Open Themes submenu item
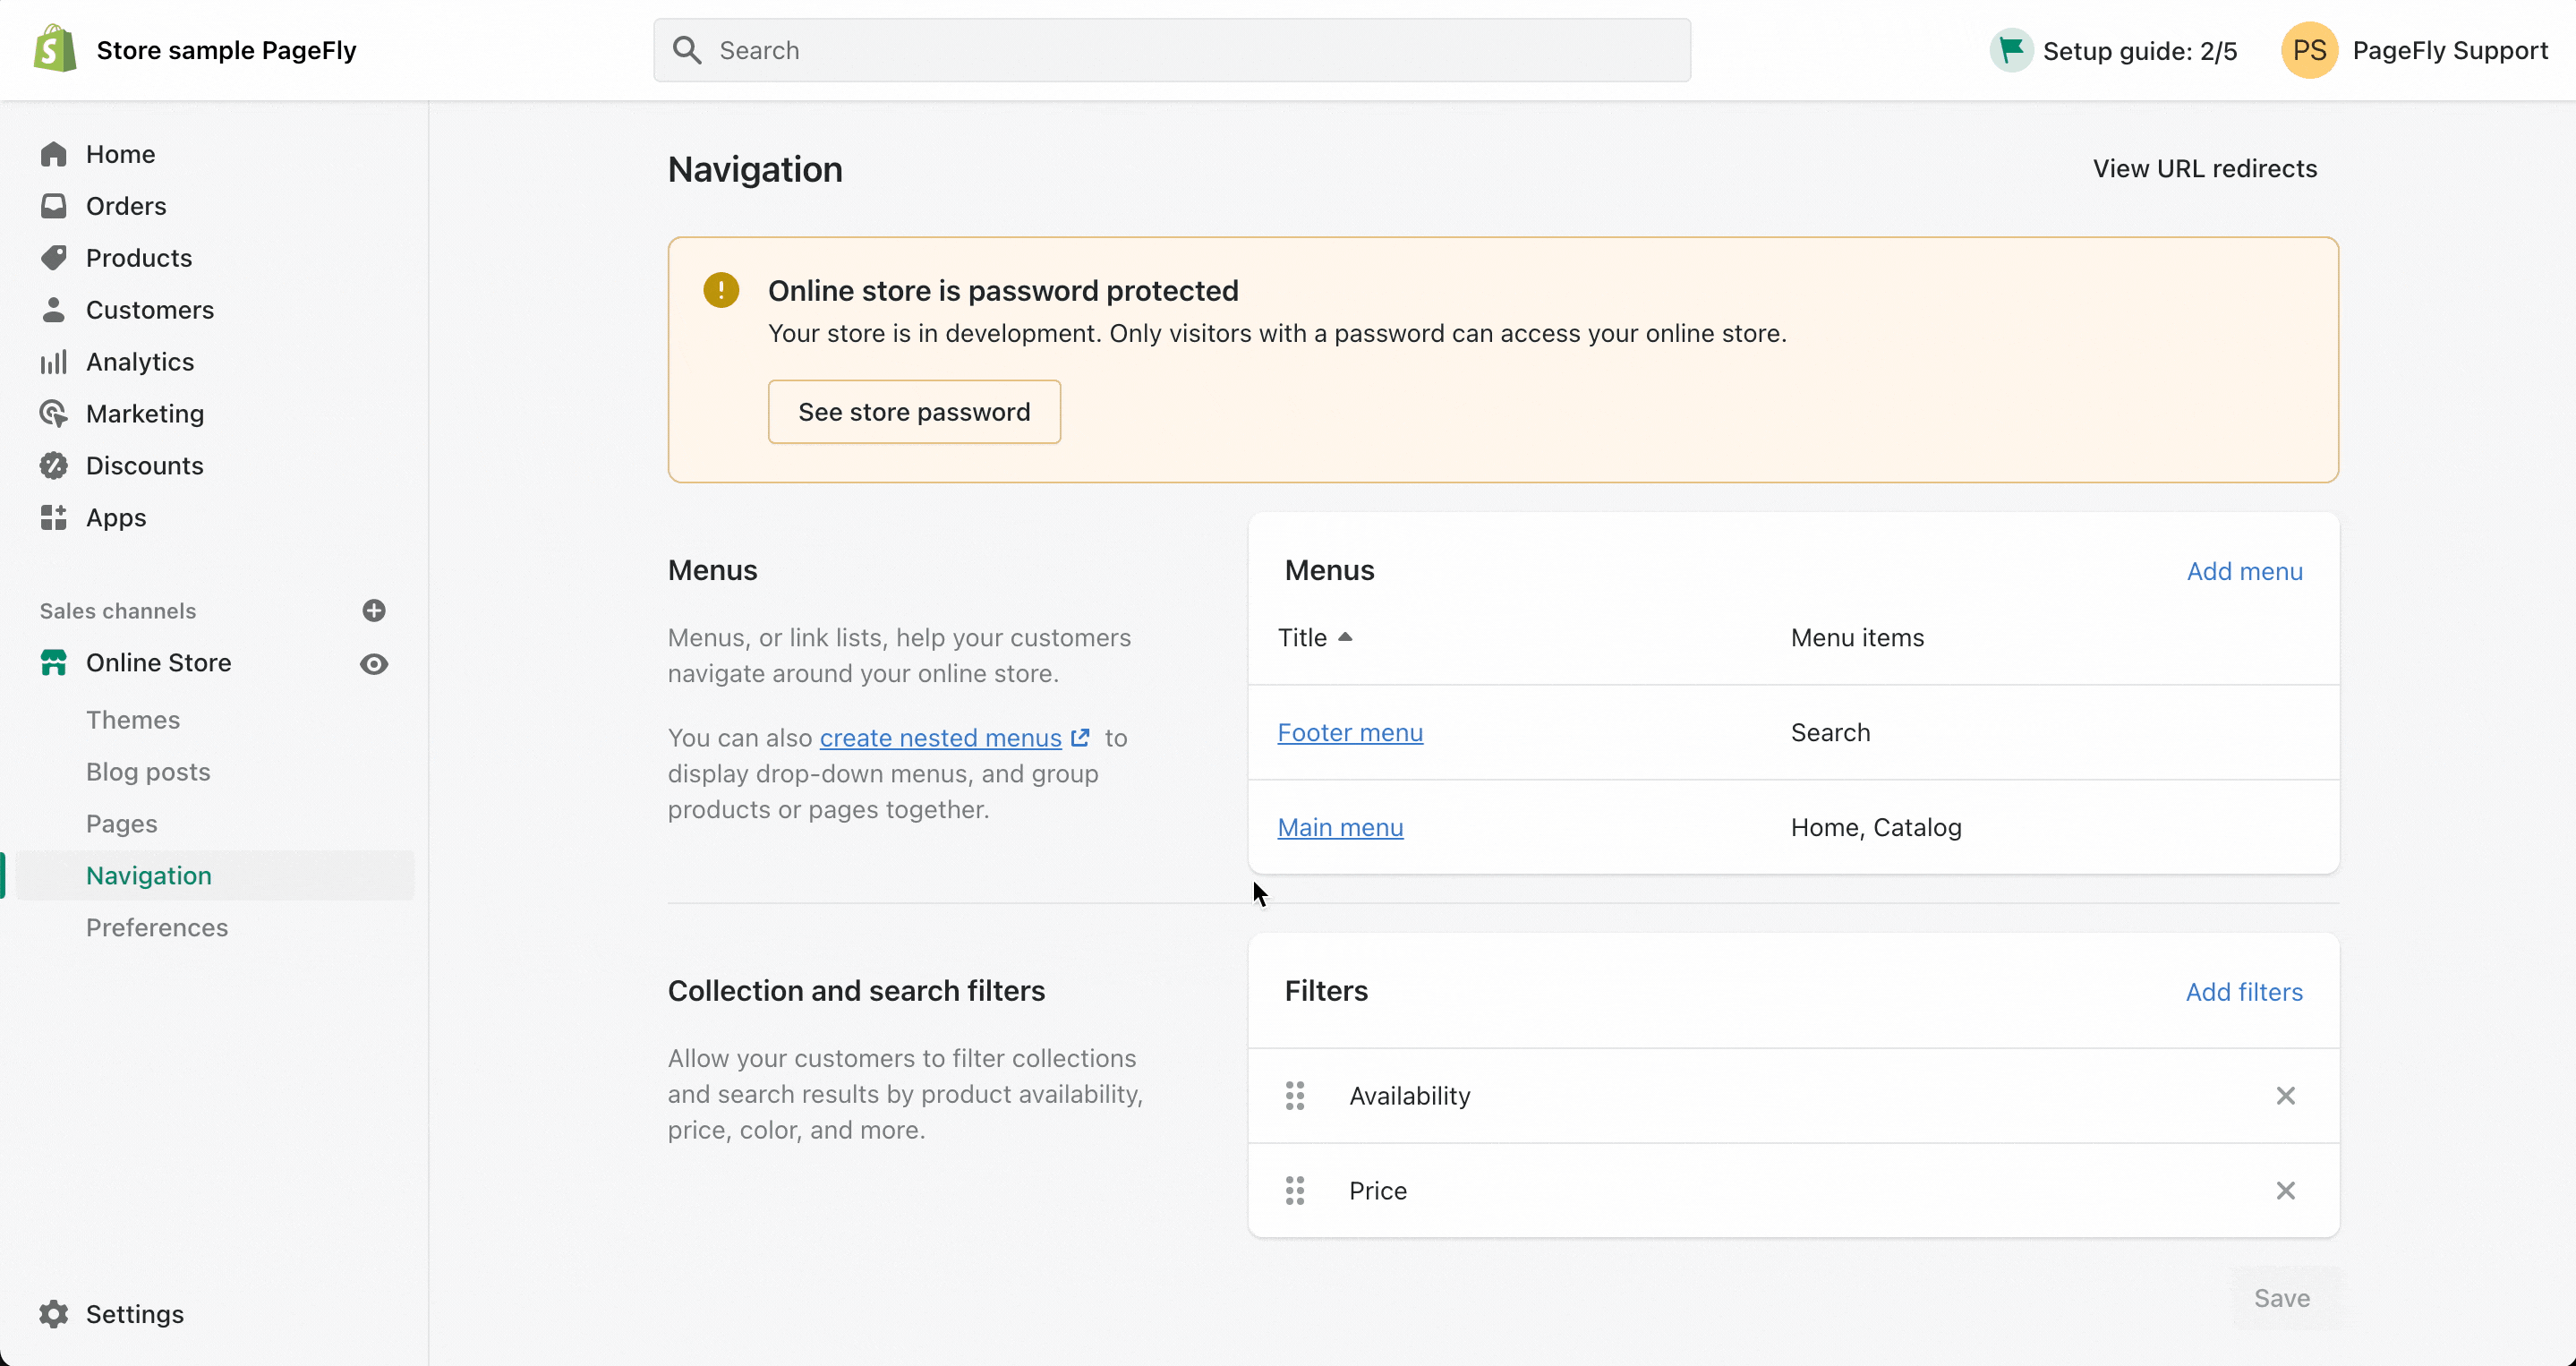The width and height of the screenshot is (2576, 1366). (133, 720)
